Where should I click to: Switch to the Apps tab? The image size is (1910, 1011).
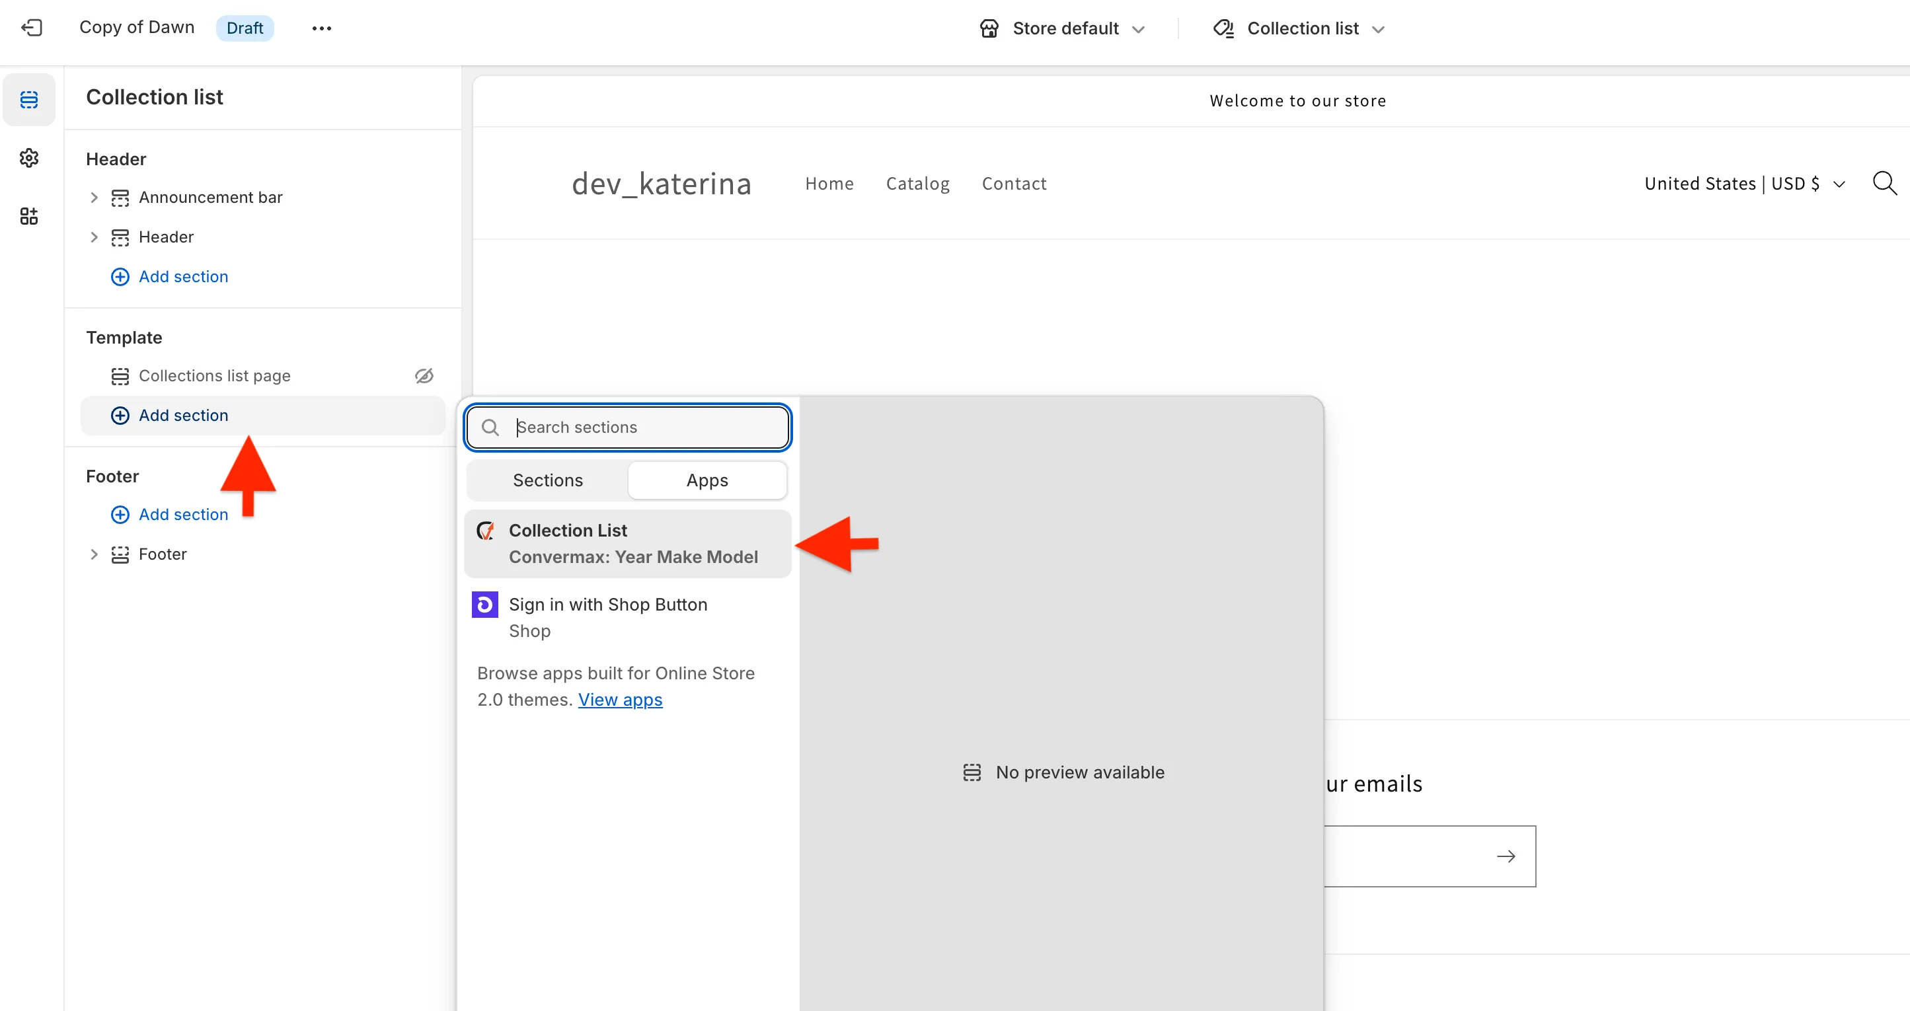coord(707,480)
